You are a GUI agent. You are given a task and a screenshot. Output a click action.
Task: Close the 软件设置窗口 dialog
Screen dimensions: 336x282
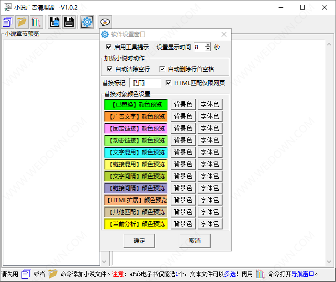pyautogui.click(x=224, y=34)
